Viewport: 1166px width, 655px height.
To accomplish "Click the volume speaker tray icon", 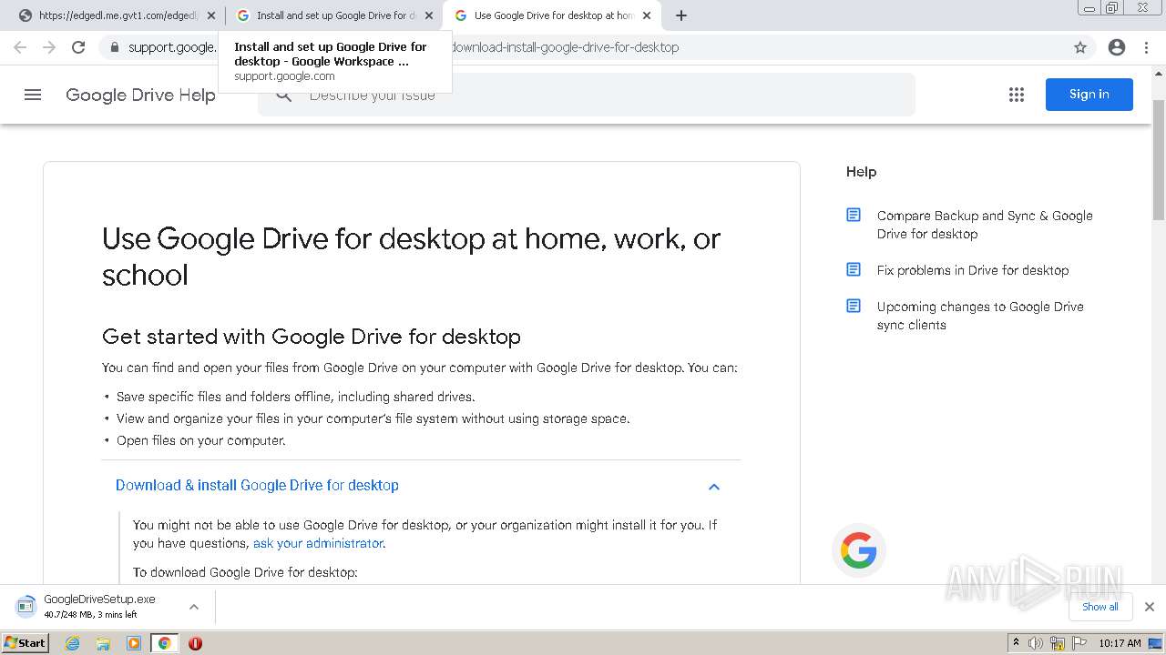I will 1036,643.
